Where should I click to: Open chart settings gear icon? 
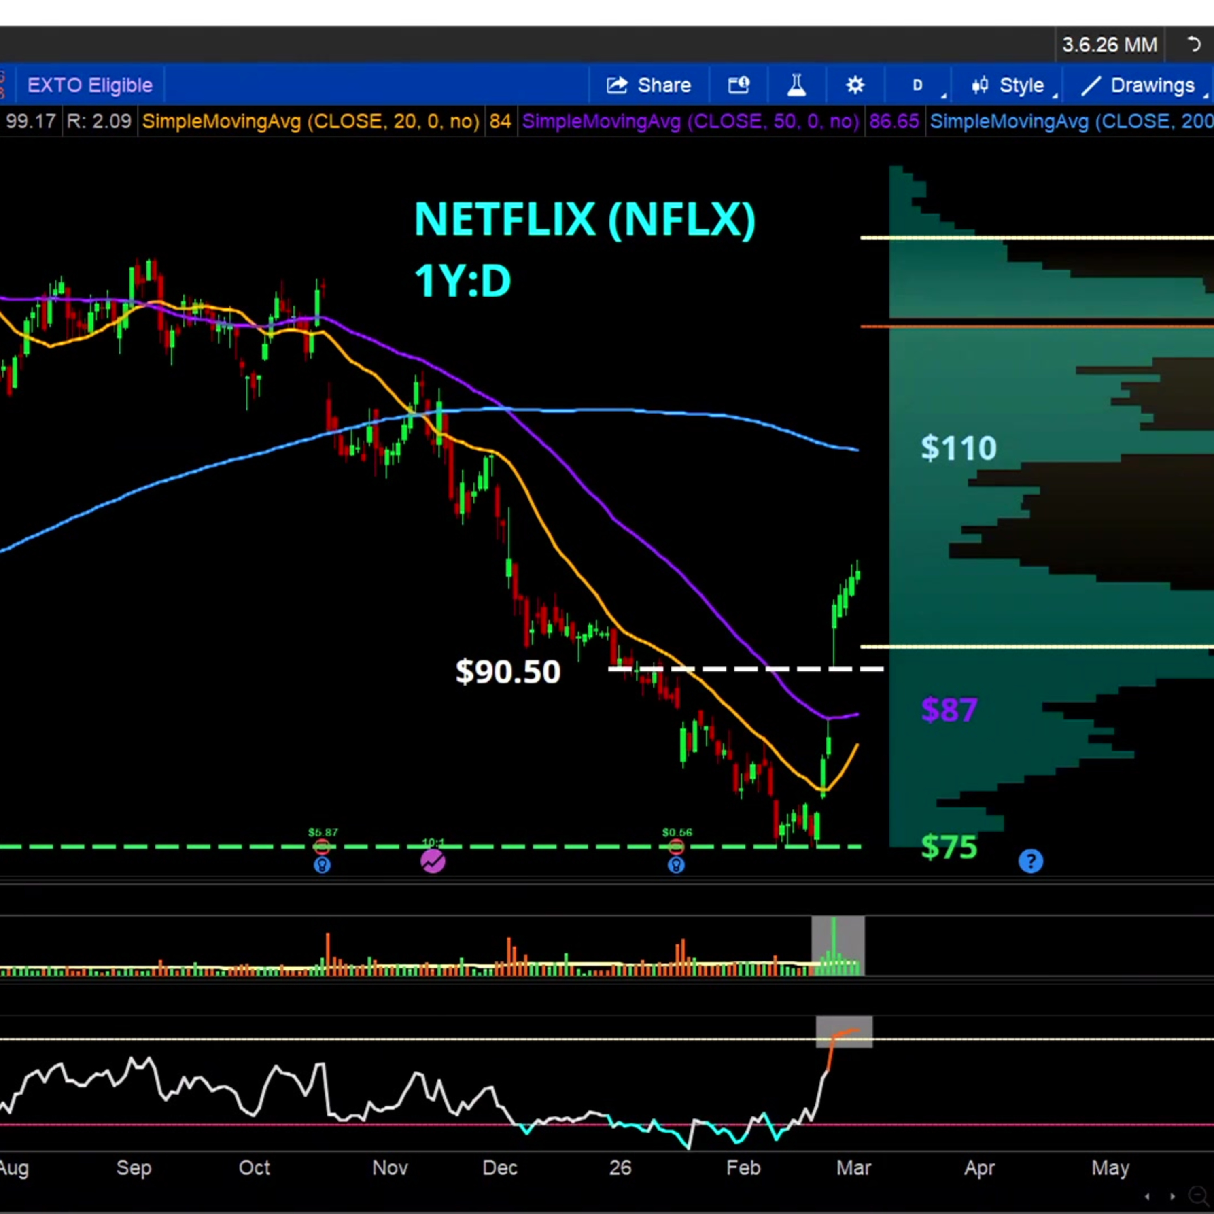point(855,85)
